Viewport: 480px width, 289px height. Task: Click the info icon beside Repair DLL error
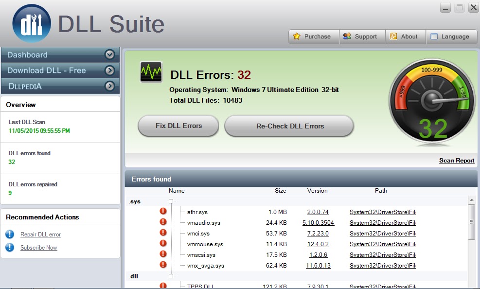coord(10,234)
